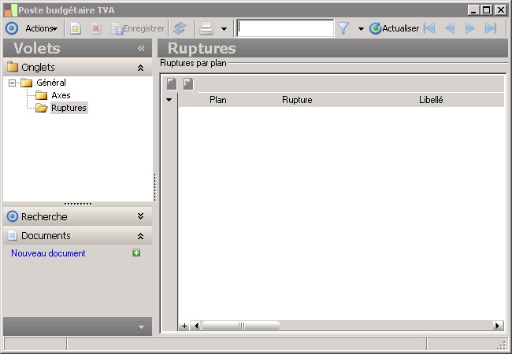This screenshot has width=512, height=354.
Task: Click the new record toolbar icon
Action: [x=76, y=28]
